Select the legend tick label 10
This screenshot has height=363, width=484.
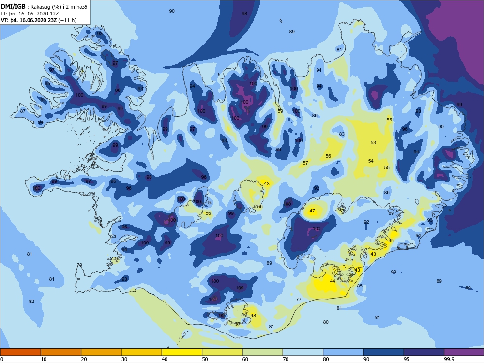click(44, 359)
